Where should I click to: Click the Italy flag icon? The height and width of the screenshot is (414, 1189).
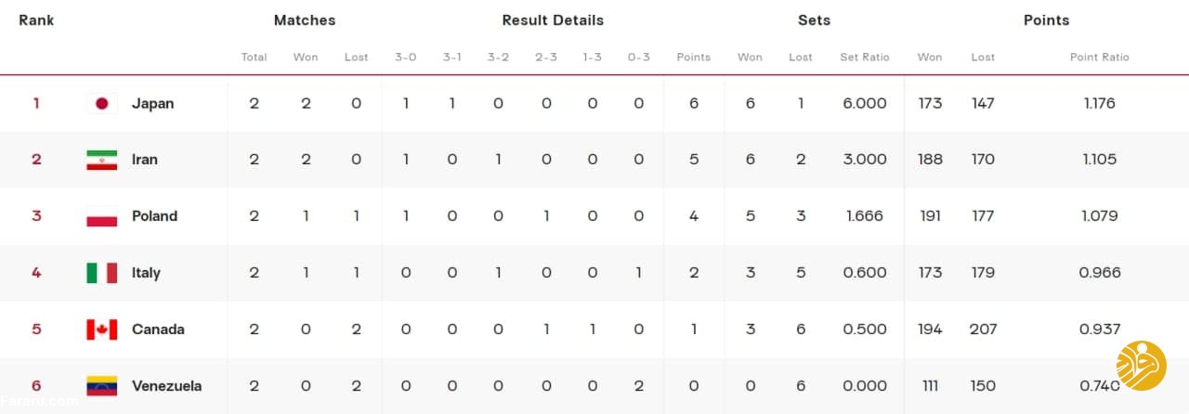point(102,273)
